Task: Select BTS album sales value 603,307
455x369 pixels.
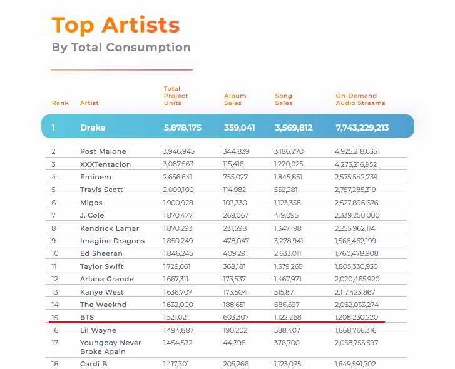Action: 236,317
